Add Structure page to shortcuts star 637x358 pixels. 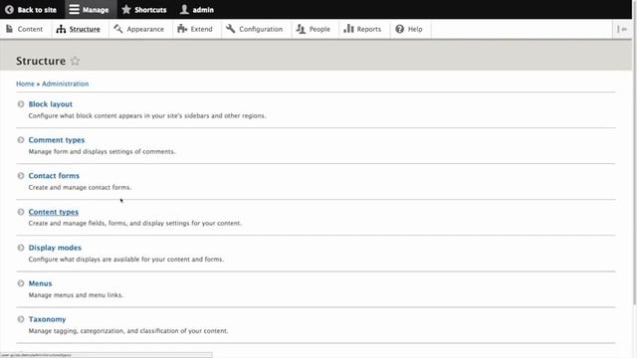(75, 61)
